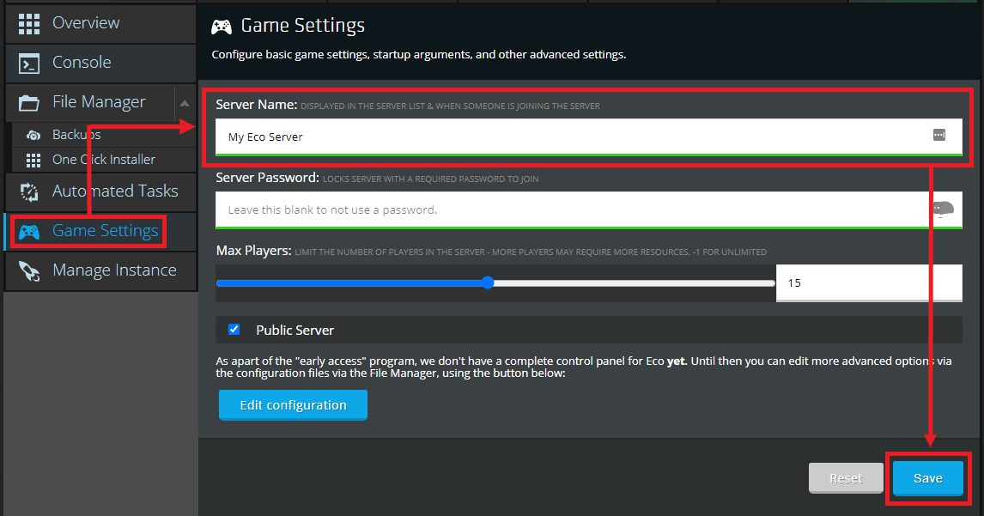Save the game settings

pyautogui.click(x=928, y=477)
